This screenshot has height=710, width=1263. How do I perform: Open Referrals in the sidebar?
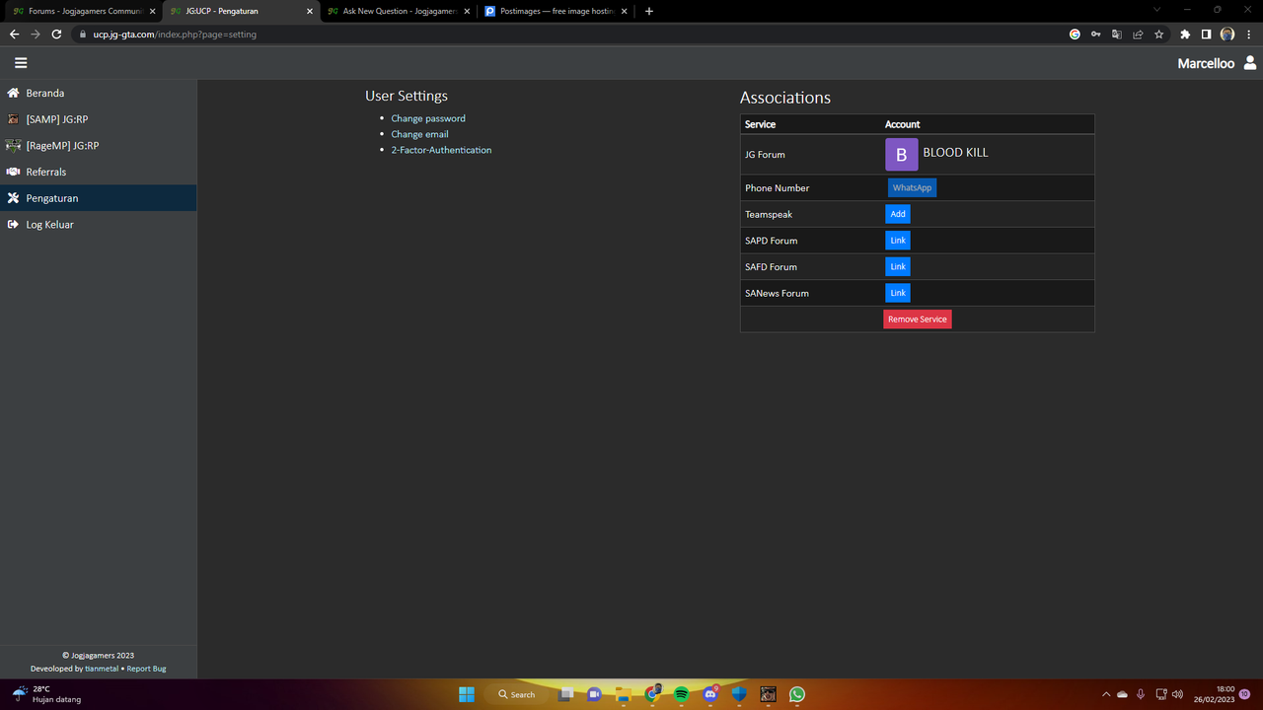point(98,172)
